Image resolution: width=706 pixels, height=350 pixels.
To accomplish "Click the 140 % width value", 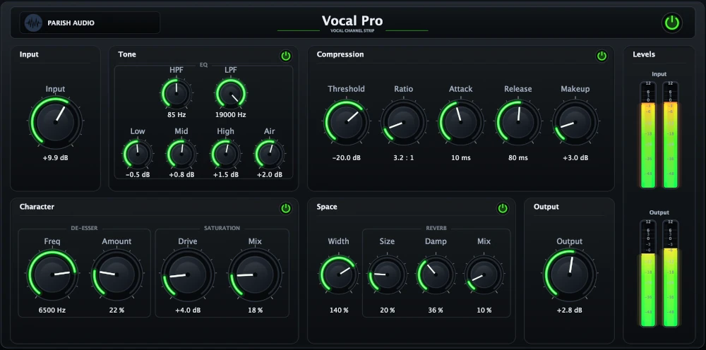I will click(x=338, y=310).
